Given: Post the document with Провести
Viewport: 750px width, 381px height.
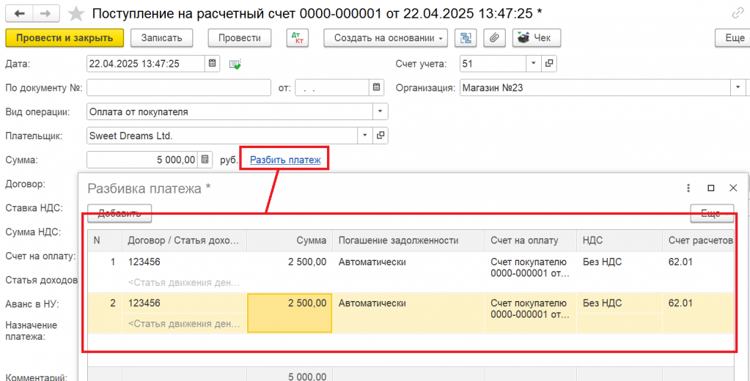Looking at the screenshot, I should [239, 38].
